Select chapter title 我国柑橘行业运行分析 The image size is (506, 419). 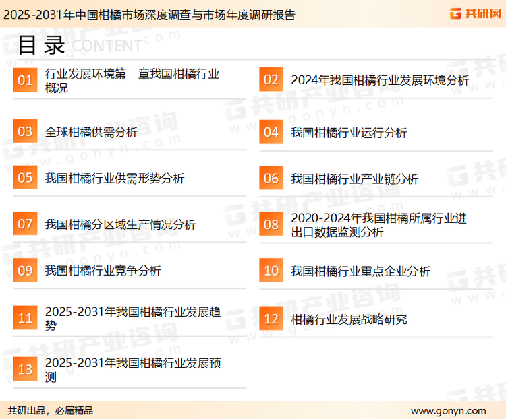(349, 133)
